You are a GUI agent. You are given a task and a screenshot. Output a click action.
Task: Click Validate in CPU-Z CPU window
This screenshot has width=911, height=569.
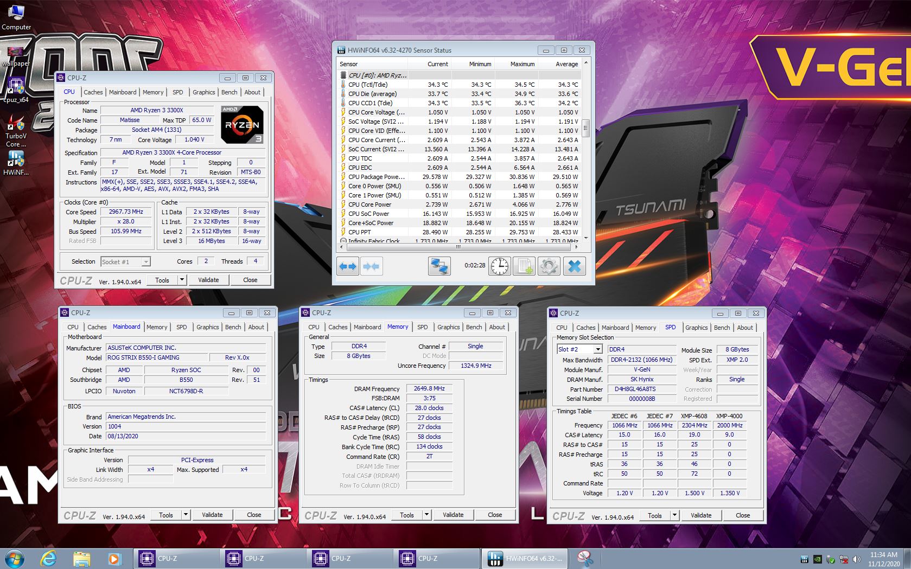pos(208,280)
